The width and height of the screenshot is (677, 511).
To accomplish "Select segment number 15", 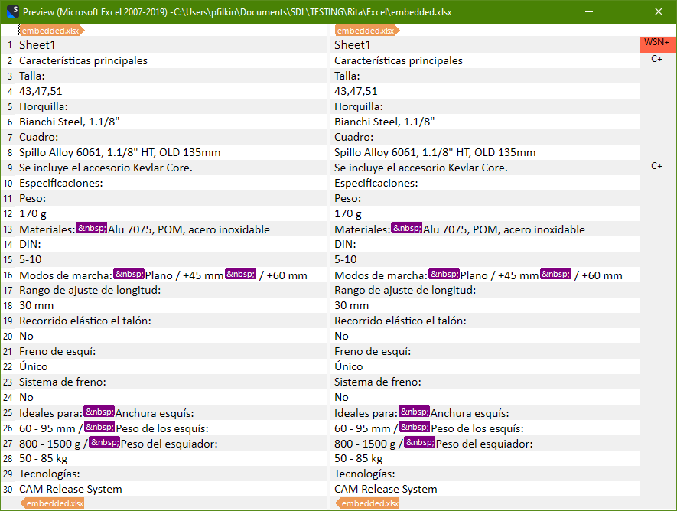I will tap(8, 260).
